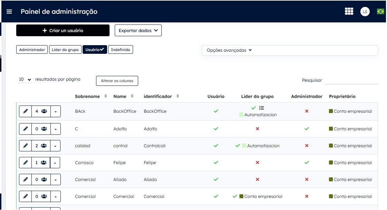This screenshot has width=387, height=210.
Task: Click Conta empresarial owner for Felipe
Action: coord(353,162)
